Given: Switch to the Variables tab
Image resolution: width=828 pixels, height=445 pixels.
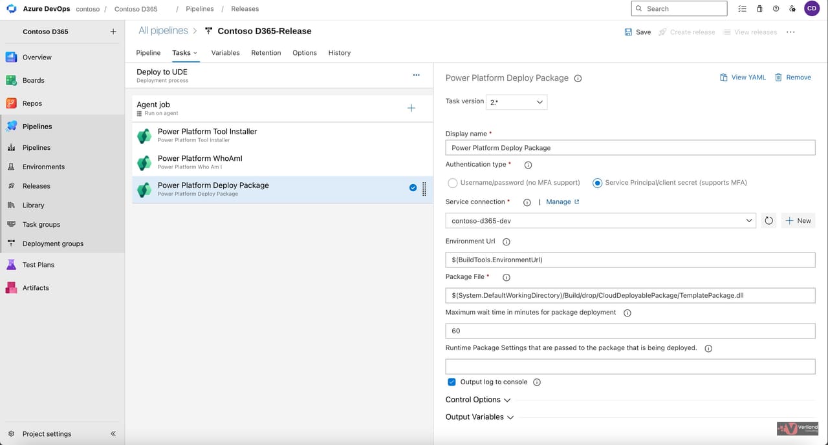Looking at the screenshot, I should click(225, 53).
